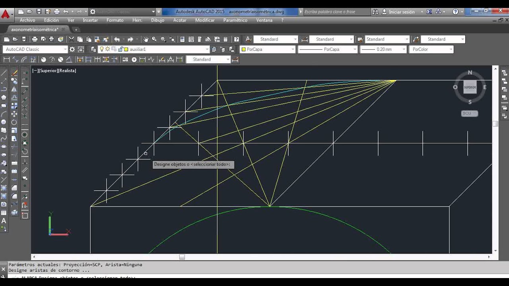Select the Polygon tool
Screen dimensions: 509x286
4,97
